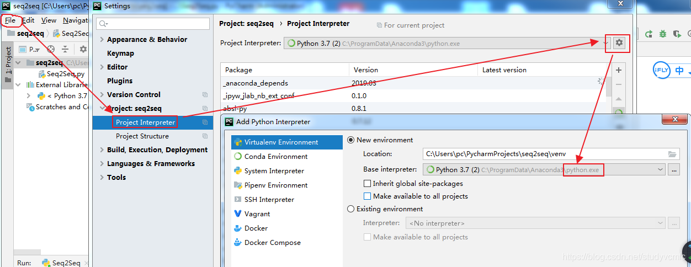Screen dimensions: 691x267
Task: Click the collapse all icon in Project panel
Action: tap(65, 49)
